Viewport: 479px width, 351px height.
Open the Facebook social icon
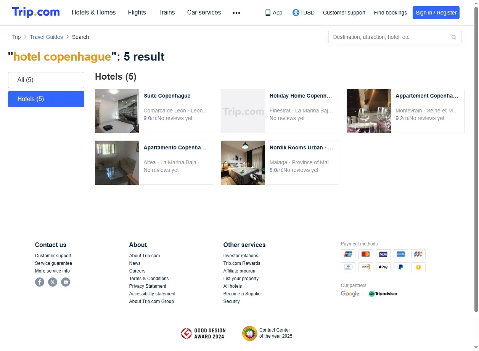(40, 282)
